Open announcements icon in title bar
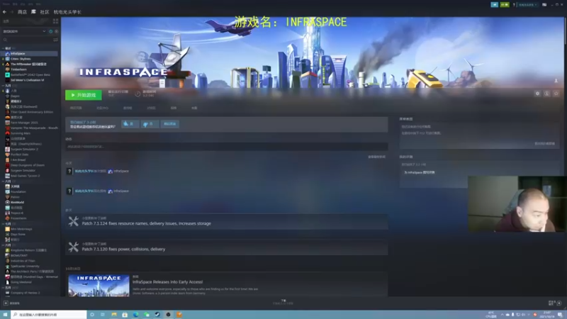The width and height of the screenshot is (567, 319). [x=494, y=5]
